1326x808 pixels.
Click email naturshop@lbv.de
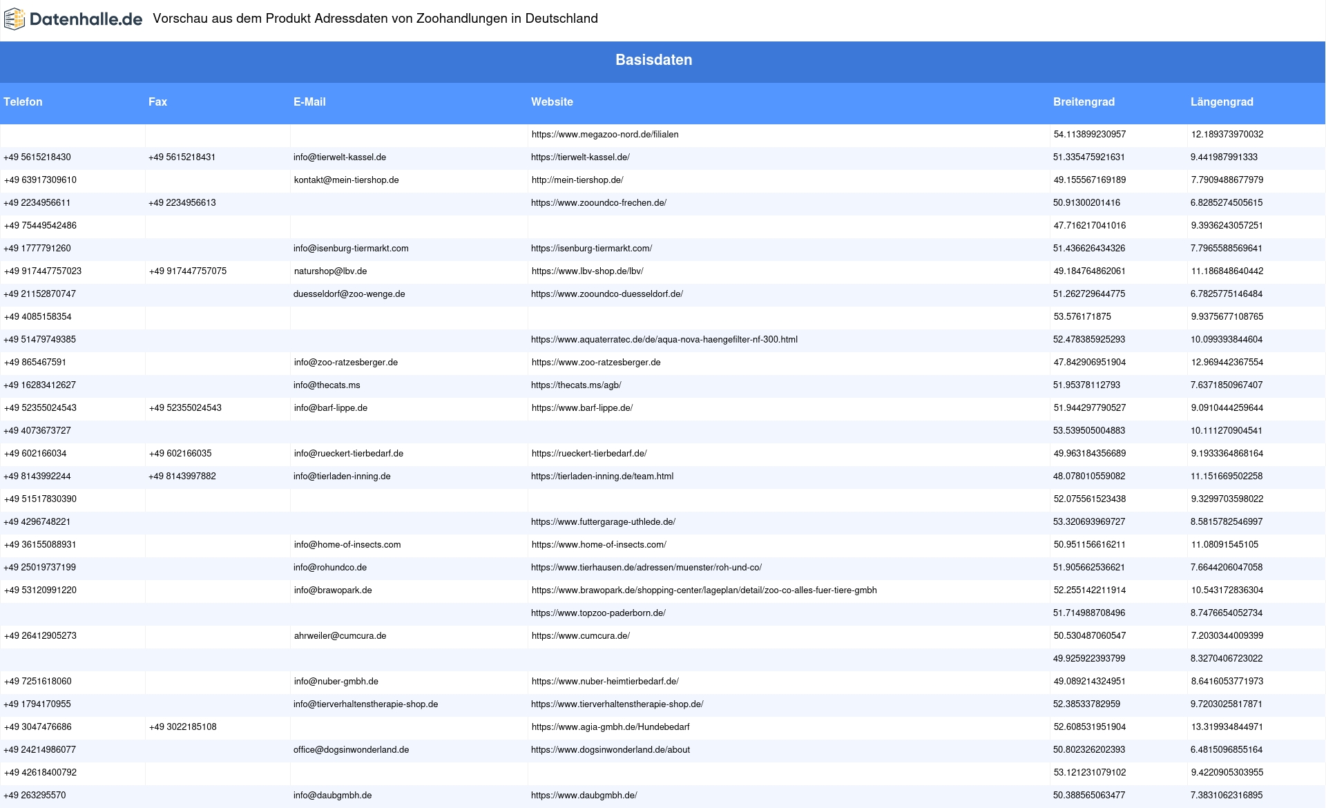(x=331, y=271)
